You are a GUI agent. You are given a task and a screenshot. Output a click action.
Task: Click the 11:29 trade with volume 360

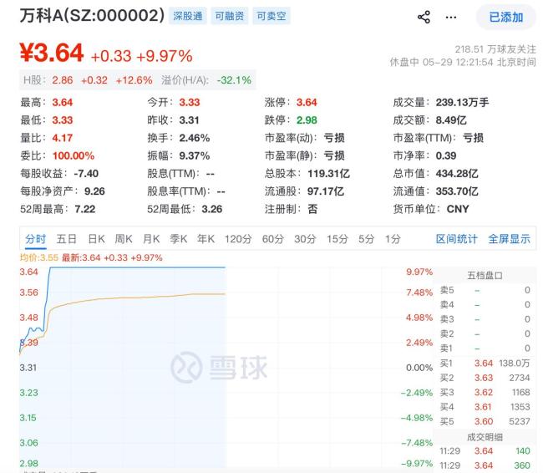pyautogui.click(x=485, y=465)
